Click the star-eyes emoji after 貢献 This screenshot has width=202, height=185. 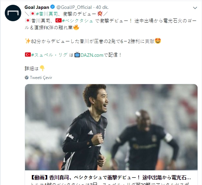[x=158, y=41]
